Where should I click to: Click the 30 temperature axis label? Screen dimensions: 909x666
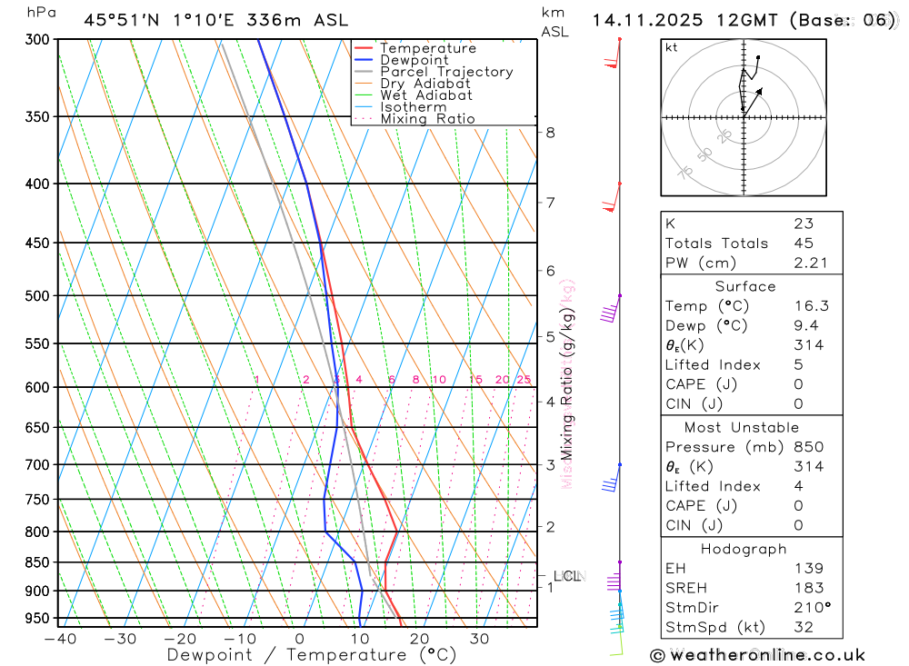[x=479, y=639]
